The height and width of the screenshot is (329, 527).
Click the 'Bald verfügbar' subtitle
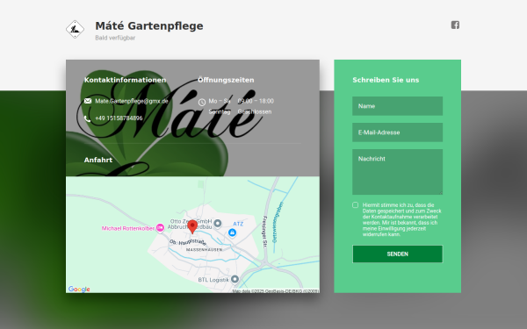115,38
